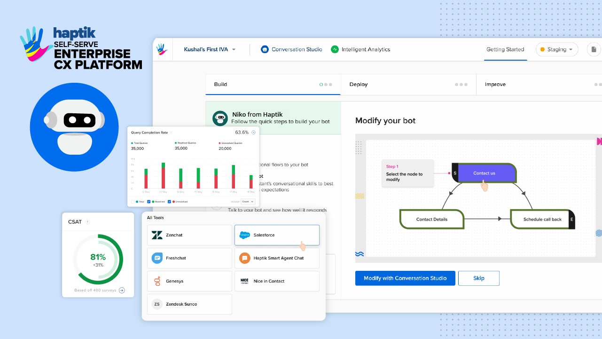Click the Zenchat logo icon

point(157,235)
